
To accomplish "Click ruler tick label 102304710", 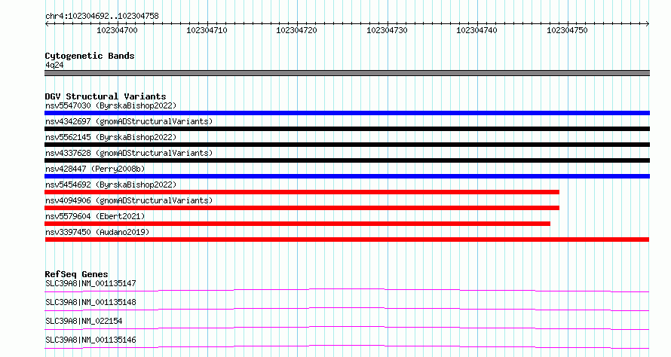I will [207, 30].
